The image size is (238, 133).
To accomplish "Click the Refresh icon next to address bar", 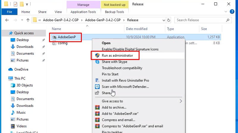I will (x=169, y=20).
